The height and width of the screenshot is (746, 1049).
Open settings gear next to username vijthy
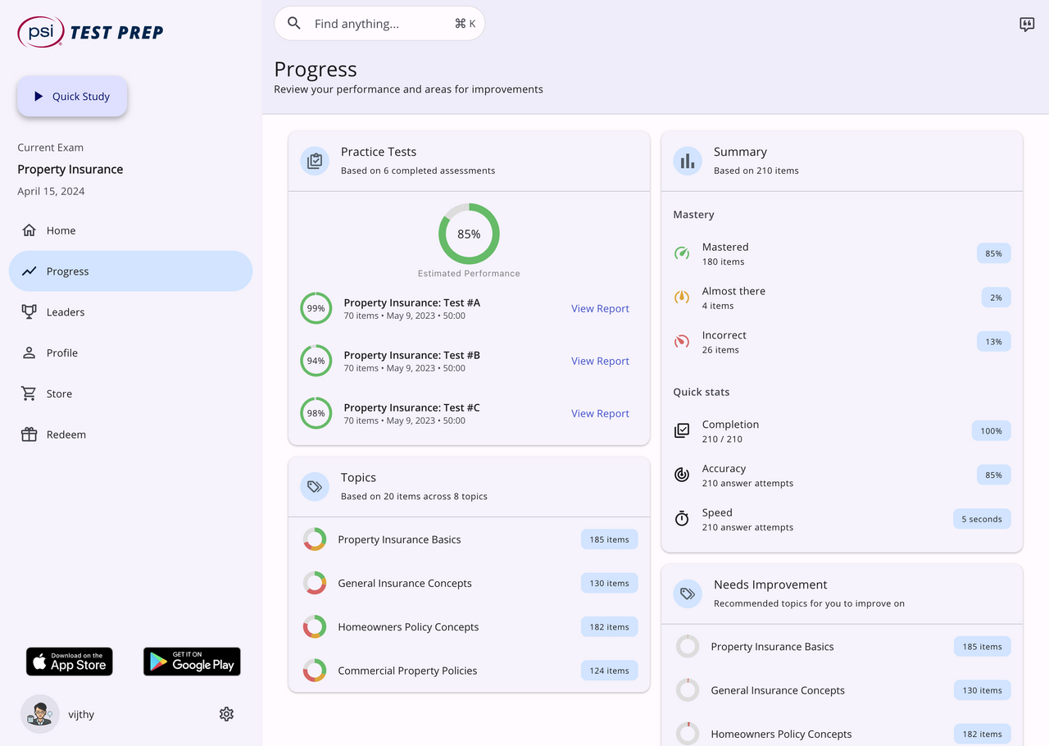(227, 714)
